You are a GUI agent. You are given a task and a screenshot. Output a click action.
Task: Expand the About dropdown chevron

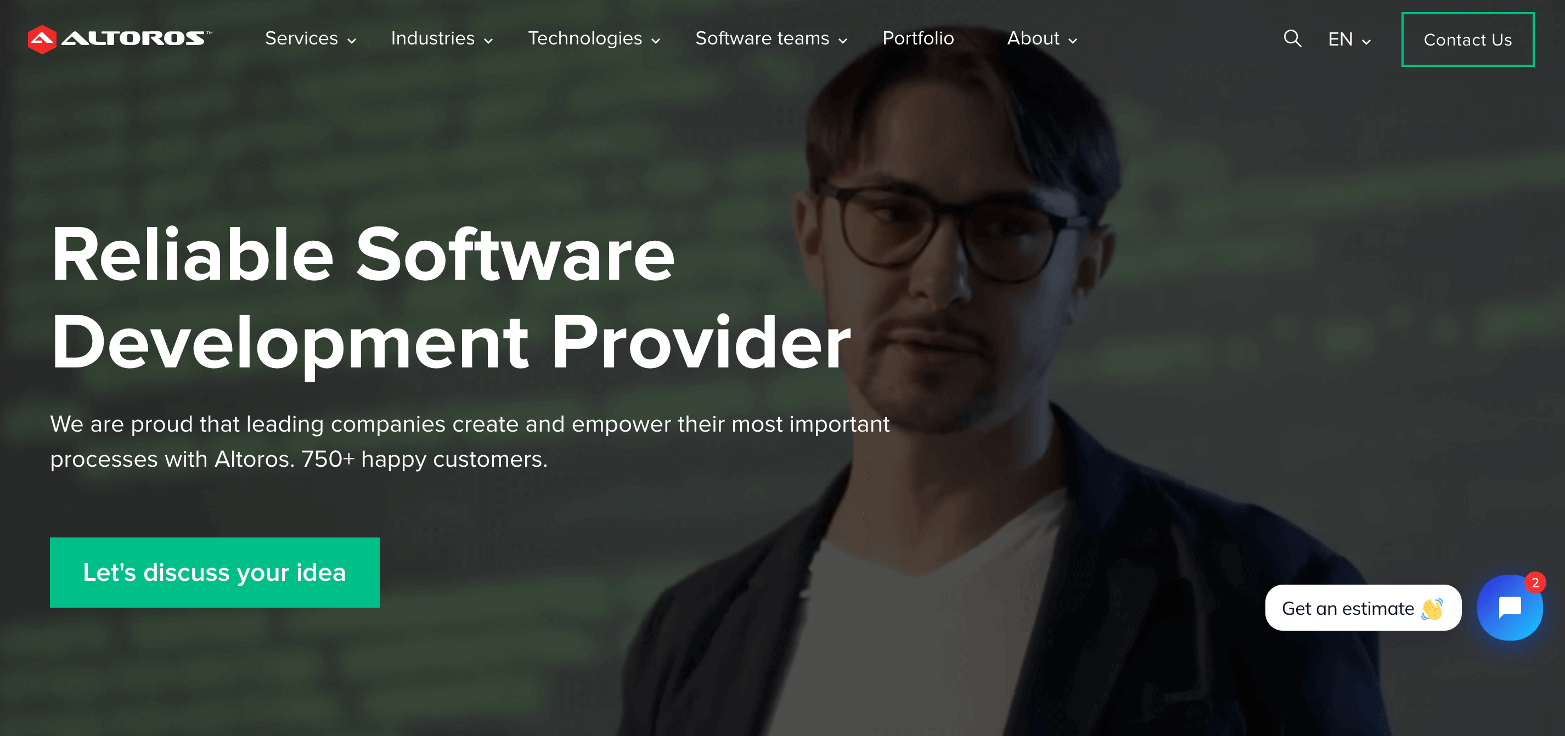click(1073, 41)
